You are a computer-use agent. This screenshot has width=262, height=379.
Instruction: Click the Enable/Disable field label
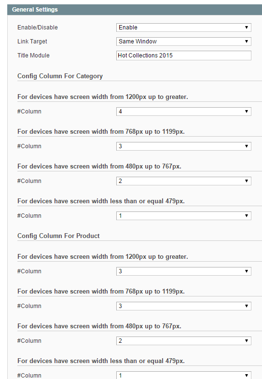38,28
